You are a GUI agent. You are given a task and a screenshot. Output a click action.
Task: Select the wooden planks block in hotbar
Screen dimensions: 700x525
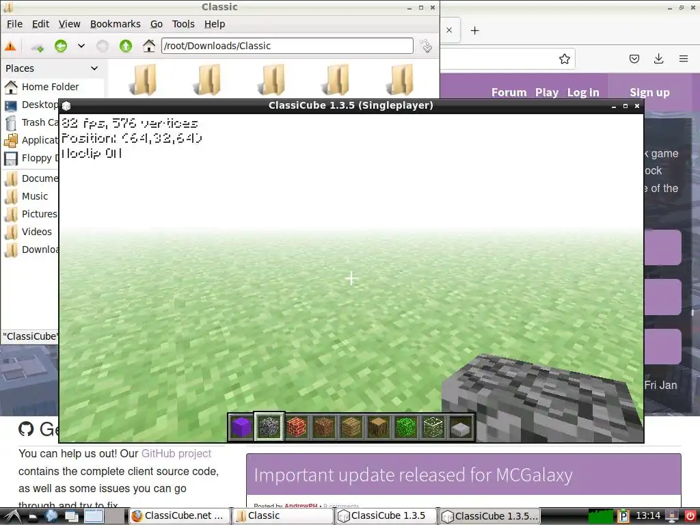[x=351, y=427]
